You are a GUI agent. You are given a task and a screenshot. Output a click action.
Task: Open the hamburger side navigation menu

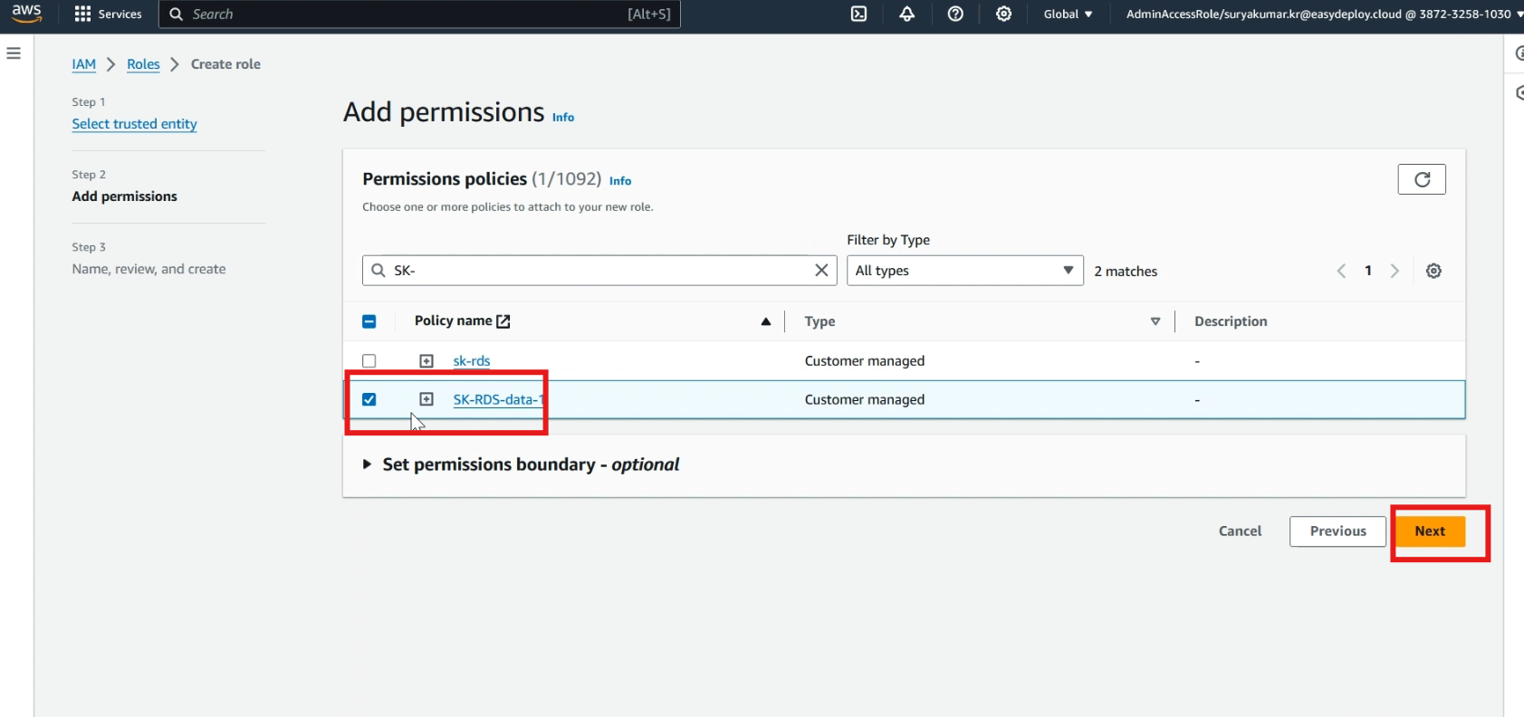click(14, 53)
